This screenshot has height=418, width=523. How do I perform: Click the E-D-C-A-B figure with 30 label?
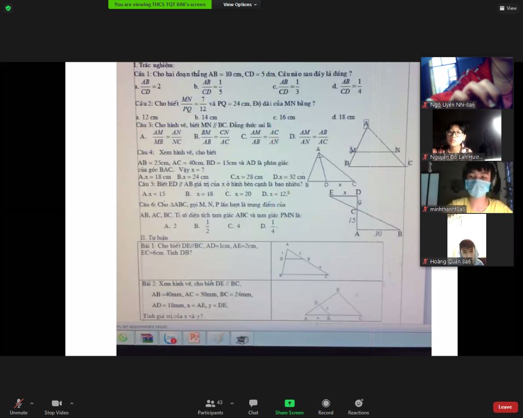coord(365,213)
